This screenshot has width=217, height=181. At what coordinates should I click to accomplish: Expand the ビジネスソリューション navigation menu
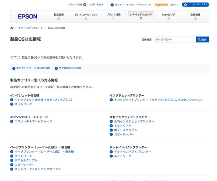click(86, 16)
